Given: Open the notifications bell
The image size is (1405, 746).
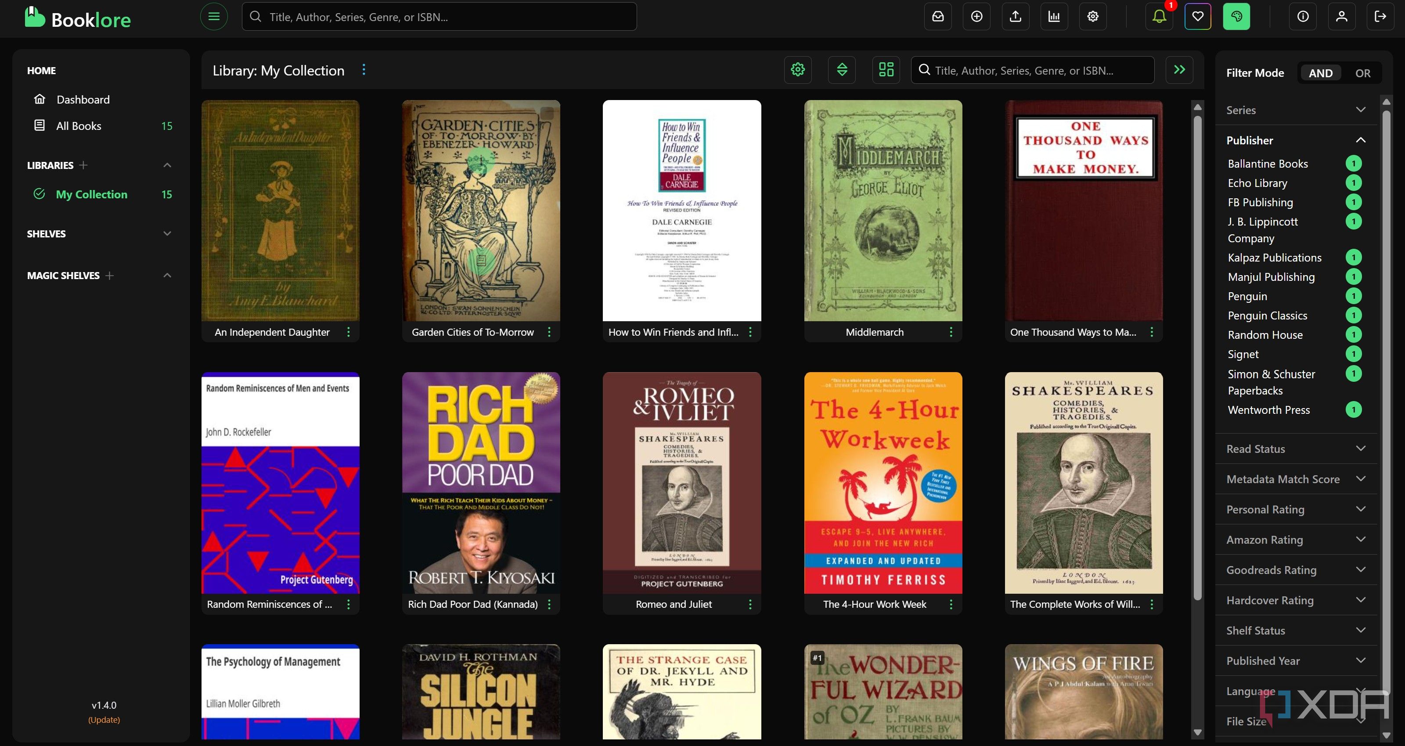Looking at the screenshot, I should [x=1159, y=16].
